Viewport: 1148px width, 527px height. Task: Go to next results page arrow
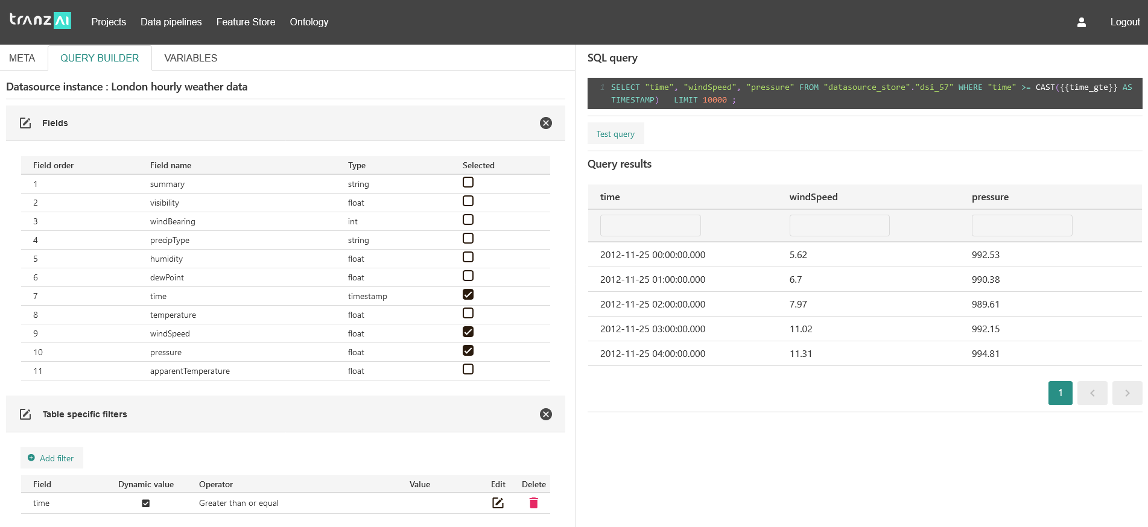pyautogui.click(x=1127, y=393)
